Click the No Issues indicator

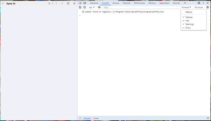tap(199, 7)
